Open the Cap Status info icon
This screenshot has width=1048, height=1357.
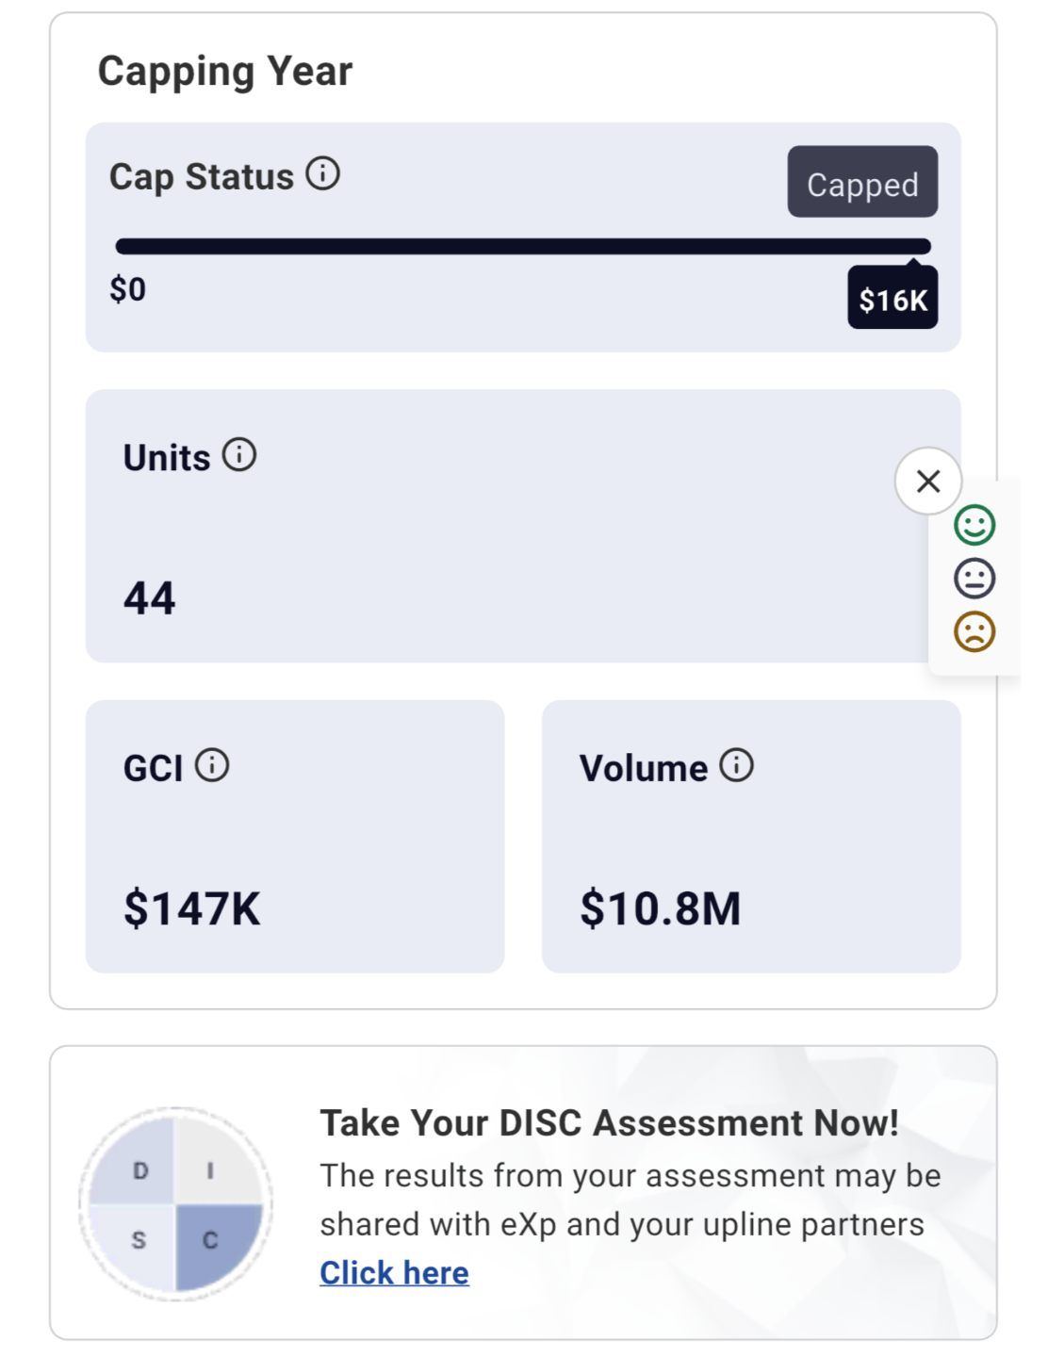point(322,174)
